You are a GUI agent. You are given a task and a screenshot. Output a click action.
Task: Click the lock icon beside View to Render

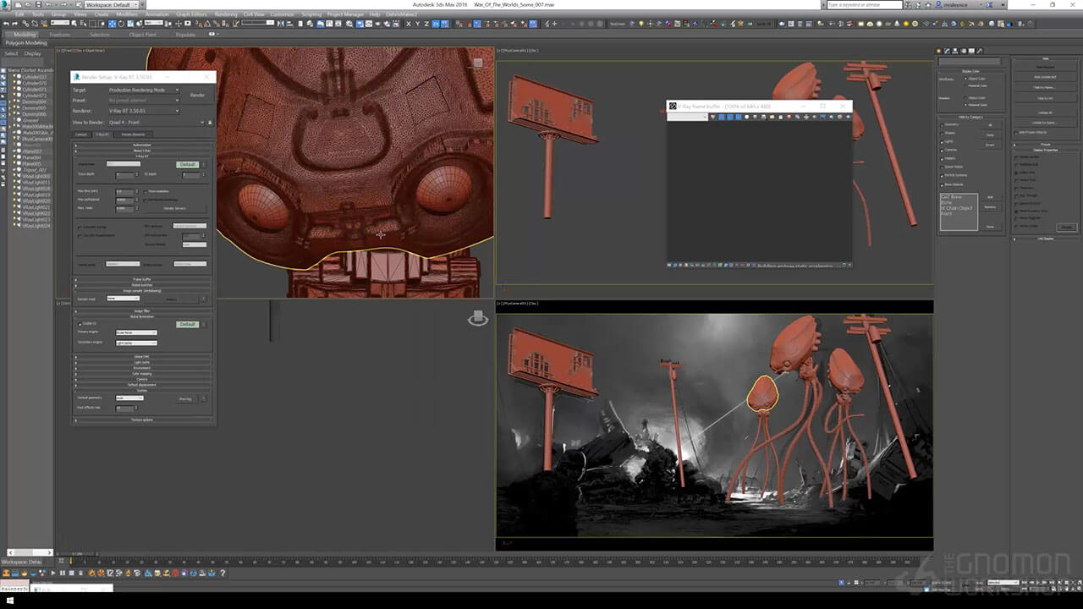coord(210,122)
